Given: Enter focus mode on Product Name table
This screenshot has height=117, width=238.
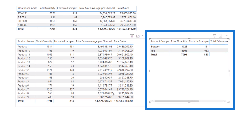Looking at the screenshot, I should pyautogui.click(x=138, y=36).
